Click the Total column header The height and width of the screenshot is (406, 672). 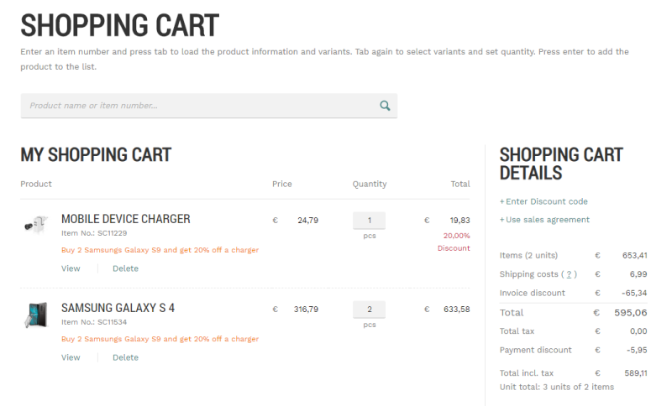(x=460, y=184)
